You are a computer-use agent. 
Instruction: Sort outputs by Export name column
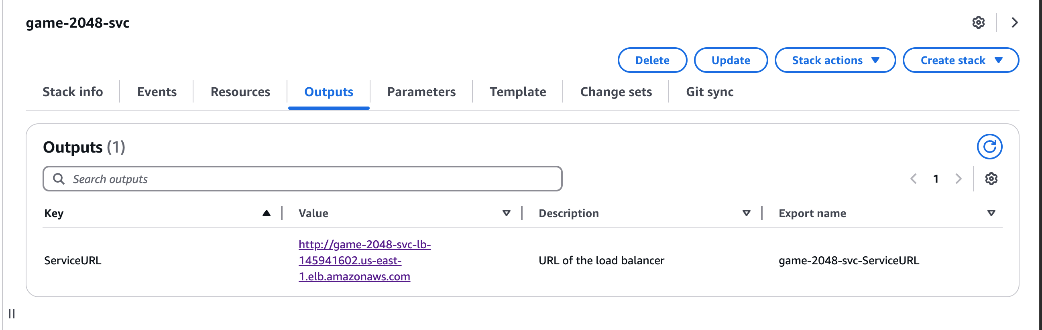tap(991, 213)
